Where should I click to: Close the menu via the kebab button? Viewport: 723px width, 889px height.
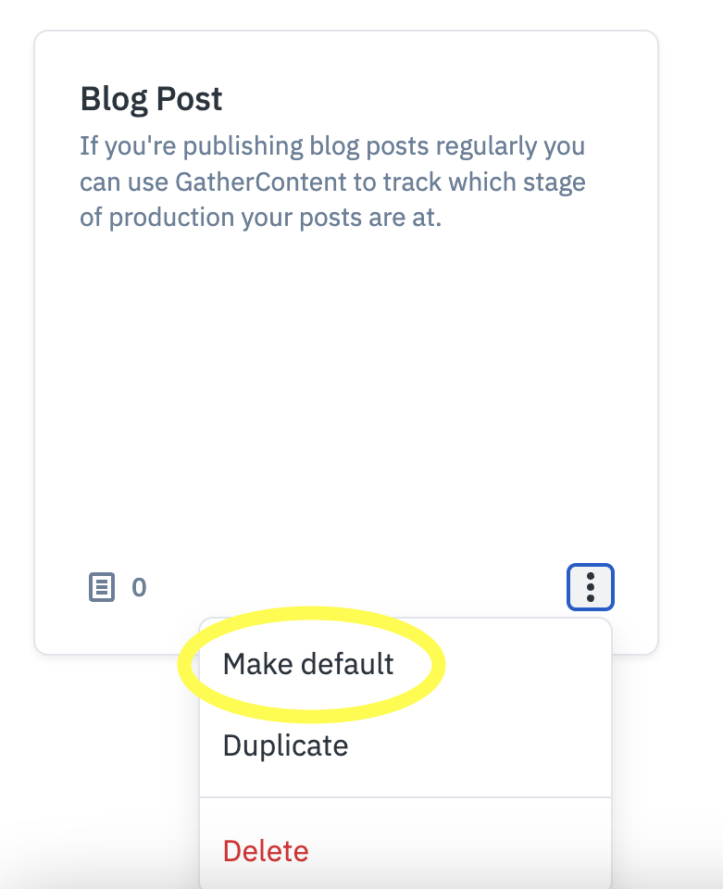[590, 587]
